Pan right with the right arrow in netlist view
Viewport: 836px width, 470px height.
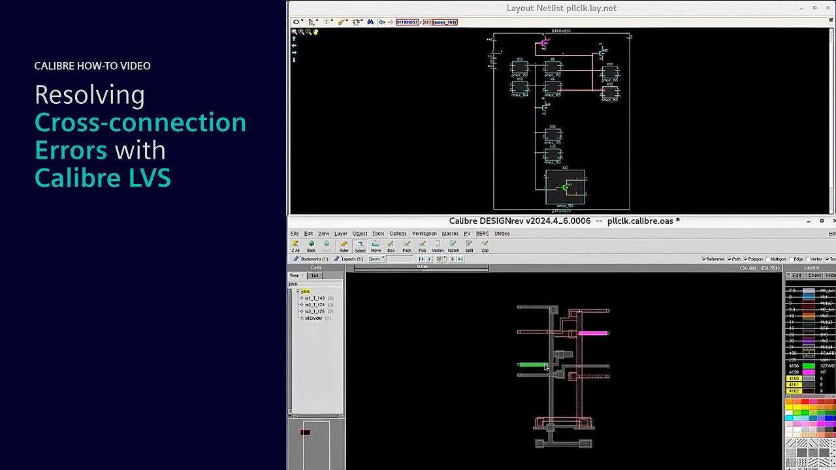point(294,53)
